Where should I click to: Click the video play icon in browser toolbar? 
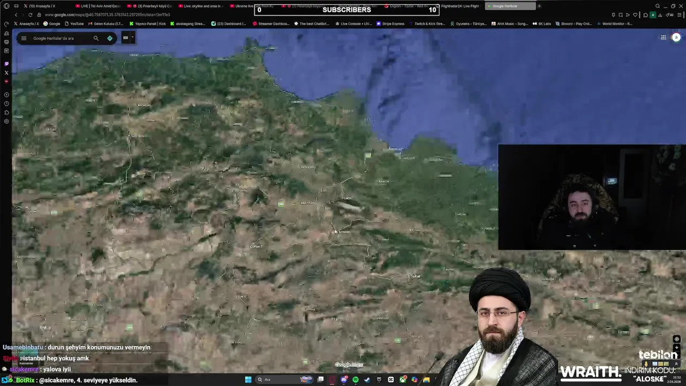(x=628, y=14)
